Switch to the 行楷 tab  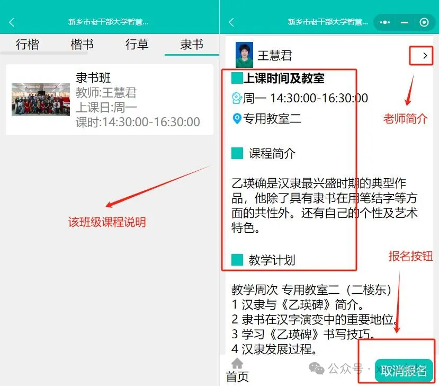(28, 45)
